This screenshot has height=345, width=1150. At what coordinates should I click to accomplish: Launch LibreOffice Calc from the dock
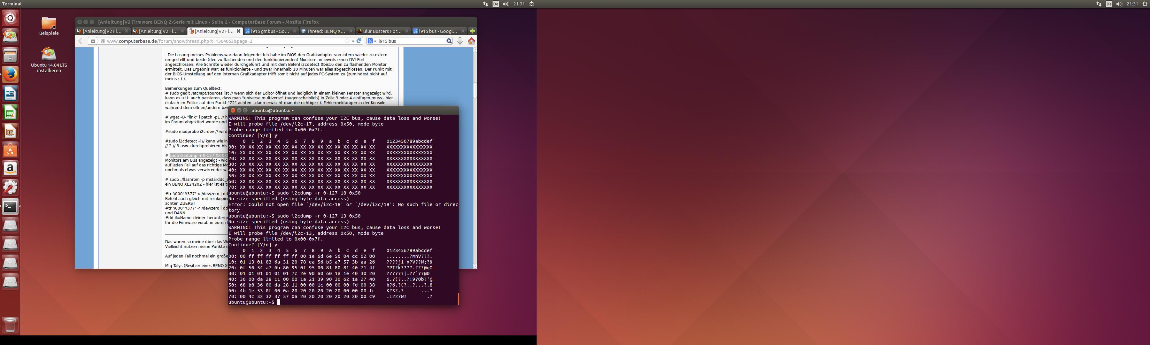tap(10, 112)
